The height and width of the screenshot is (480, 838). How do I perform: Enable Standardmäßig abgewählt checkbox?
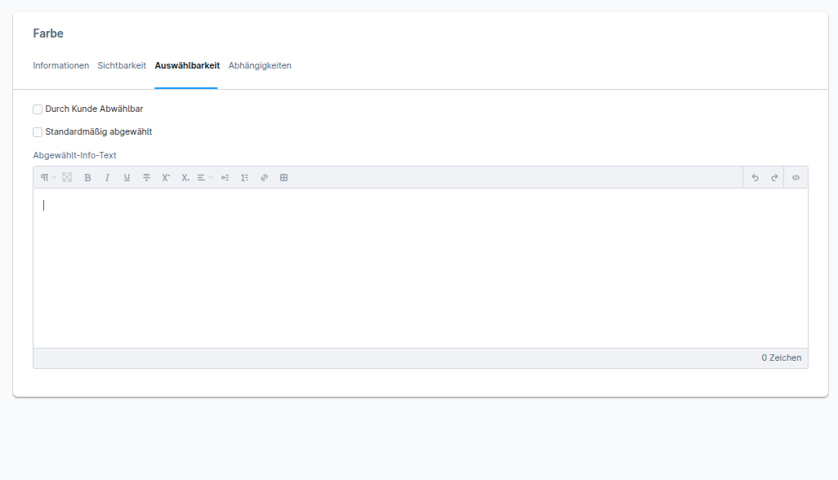[38, 132]
